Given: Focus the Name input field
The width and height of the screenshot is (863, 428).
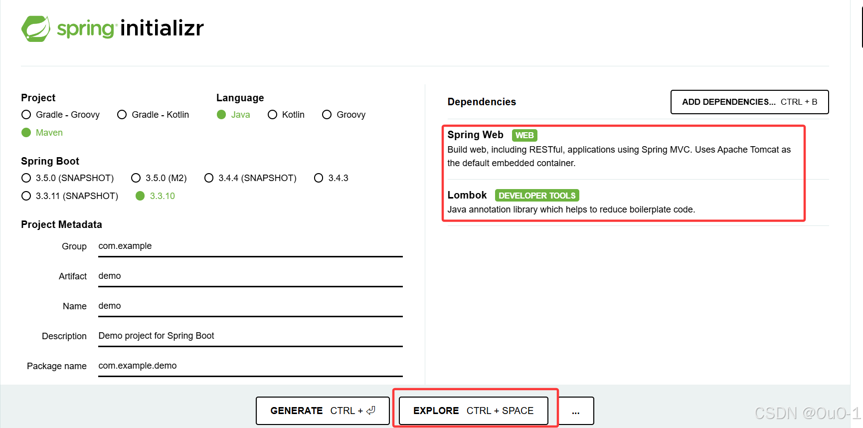Looking at the screenshot, I should point(250,306).
